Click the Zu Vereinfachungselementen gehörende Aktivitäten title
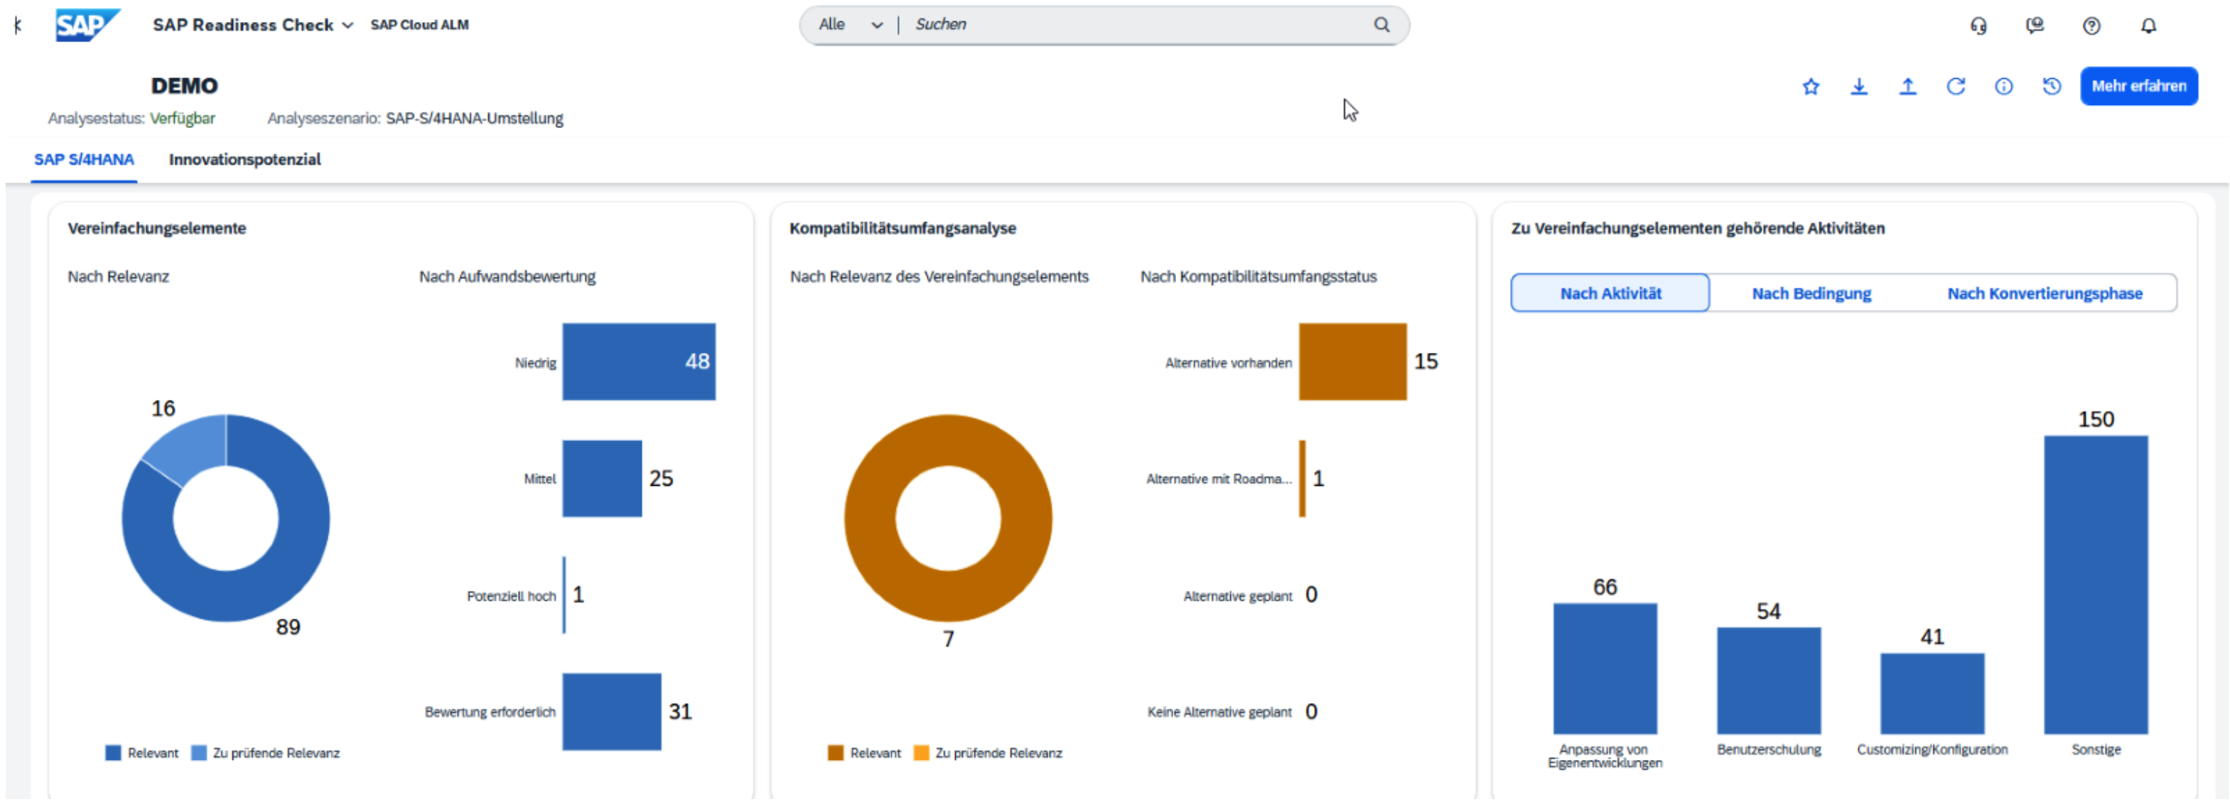The width and height of the screenshot is (2230, 804). click(x=1698, y=229)
